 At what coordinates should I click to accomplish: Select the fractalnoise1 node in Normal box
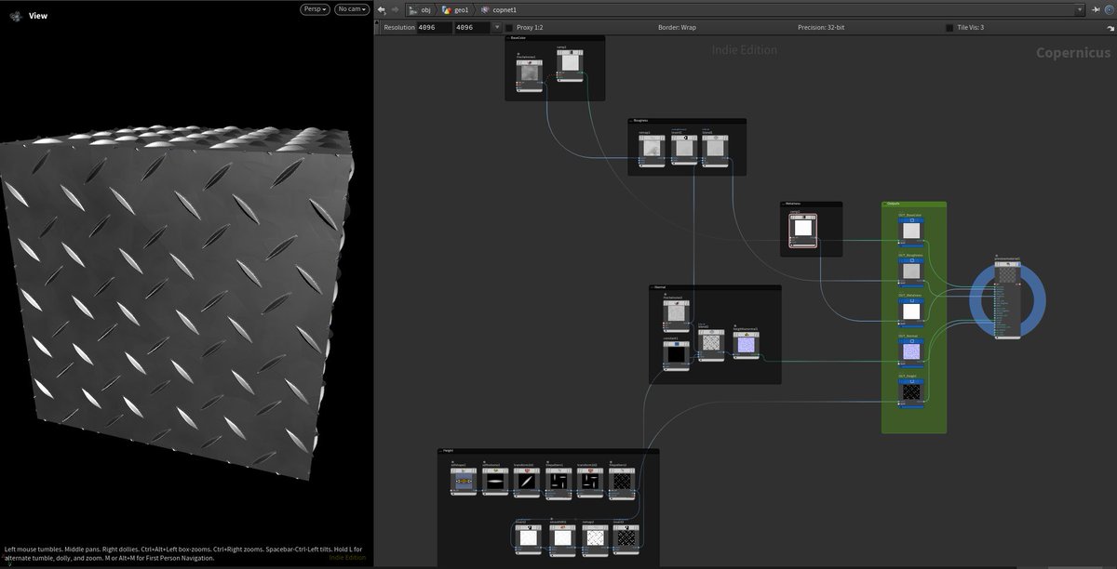pos(677,316)
